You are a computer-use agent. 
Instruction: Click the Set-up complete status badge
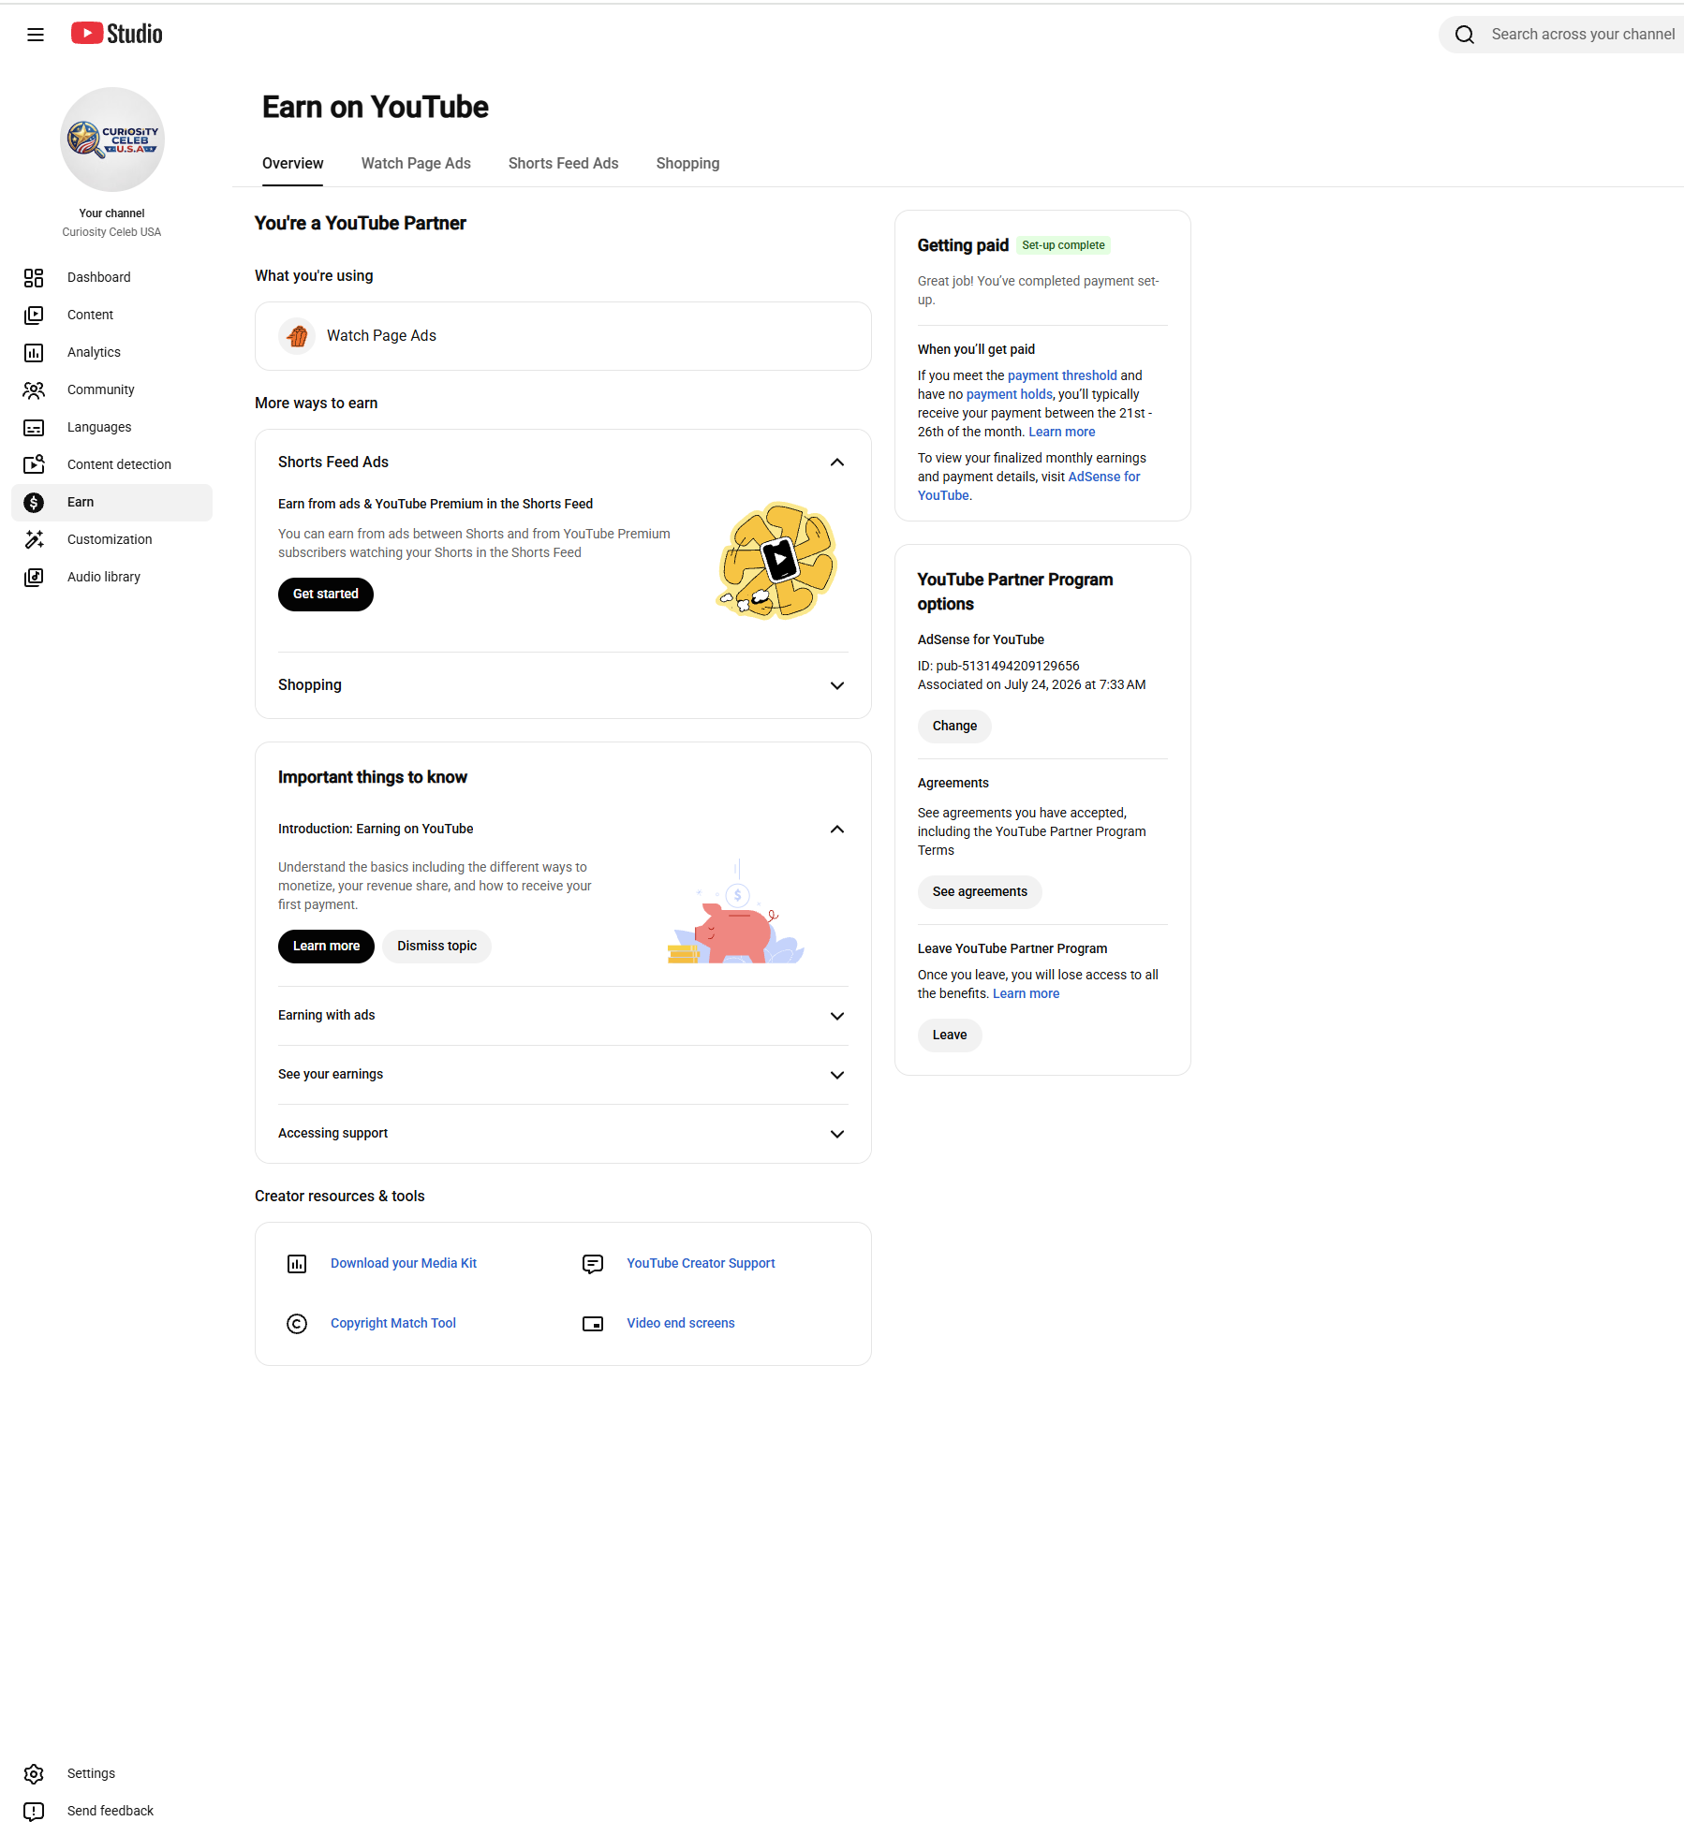pyautogui.click(x=1063, y=245)
